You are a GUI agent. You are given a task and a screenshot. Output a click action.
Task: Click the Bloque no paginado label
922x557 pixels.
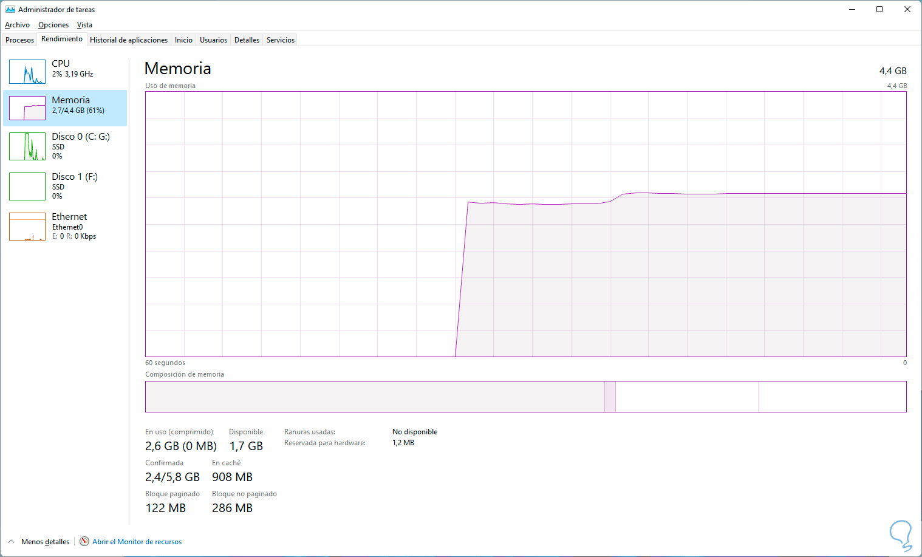tap(244, 494)
